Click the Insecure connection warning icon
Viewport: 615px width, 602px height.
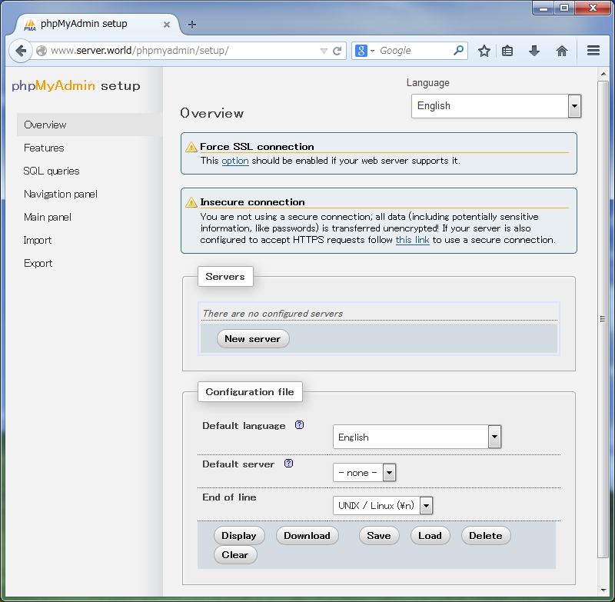191,202
